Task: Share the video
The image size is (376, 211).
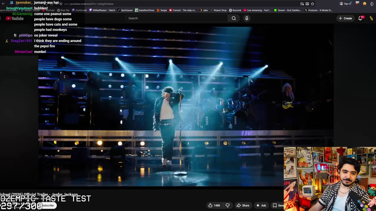Action: (x=243, y=205)
